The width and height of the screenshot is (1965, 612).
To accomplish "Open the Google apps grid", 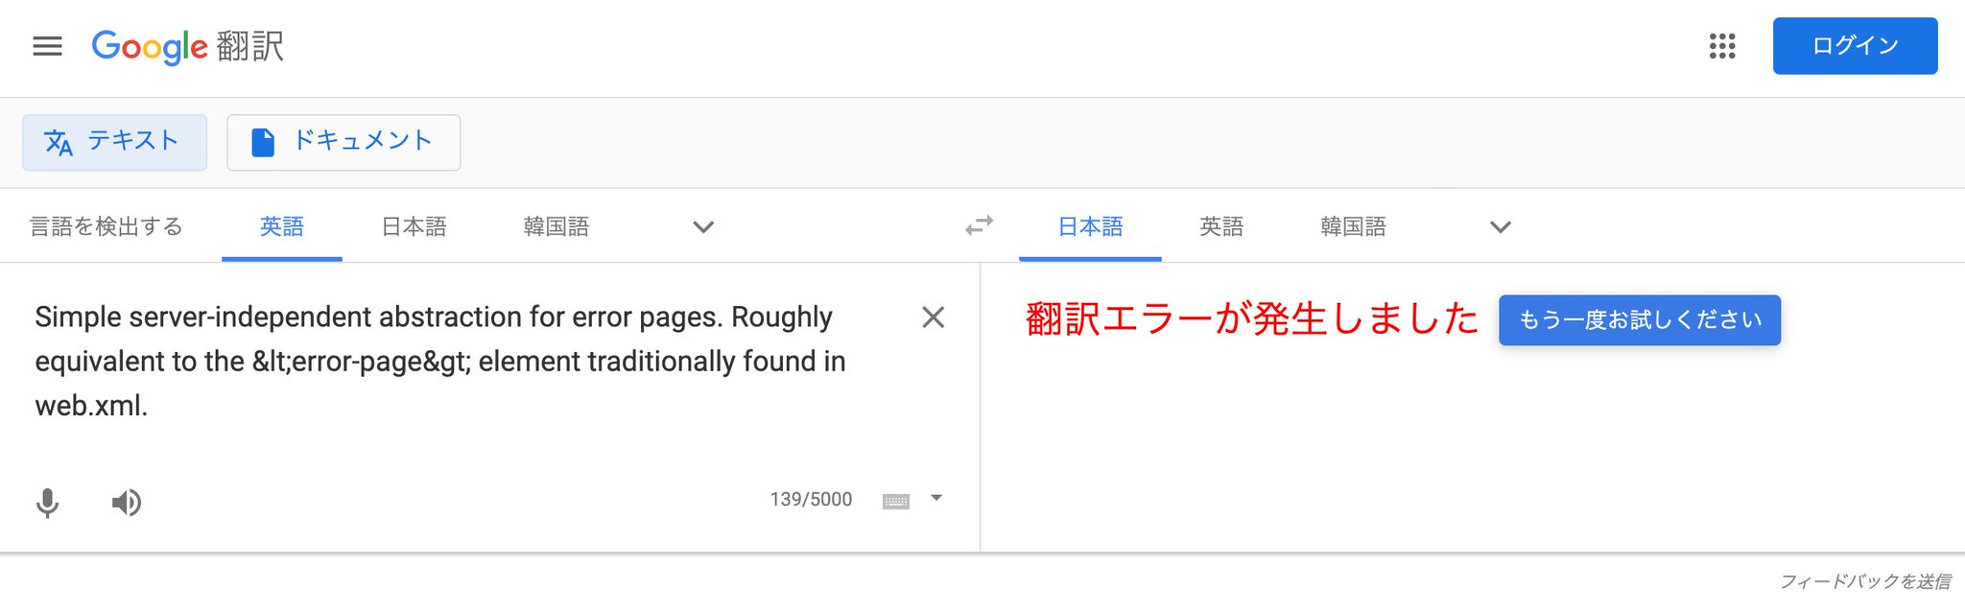I will point(1722,46).
